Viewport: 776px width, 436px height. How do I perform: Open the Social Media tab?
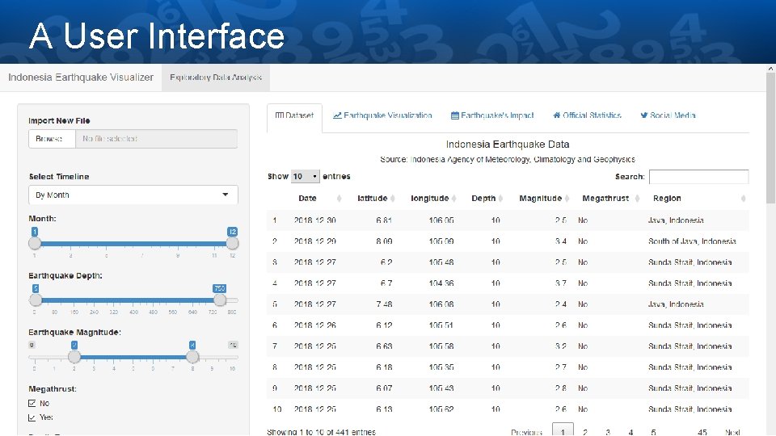pos(668,115)
